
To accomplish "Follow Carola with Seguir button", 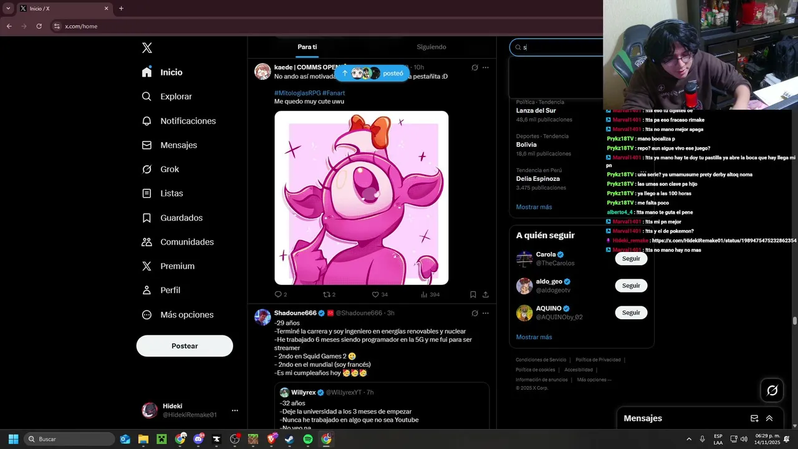I will [631, 259].
